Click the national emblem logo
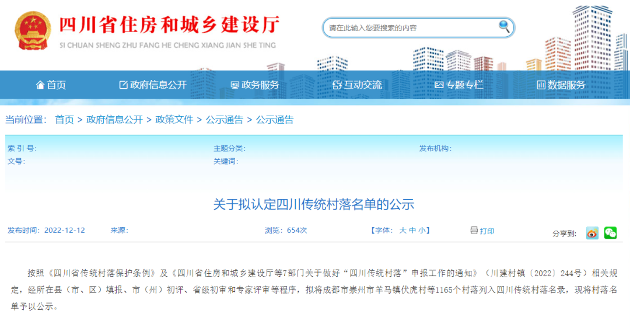This screenshot has height=328, width=630. [33, 30]
